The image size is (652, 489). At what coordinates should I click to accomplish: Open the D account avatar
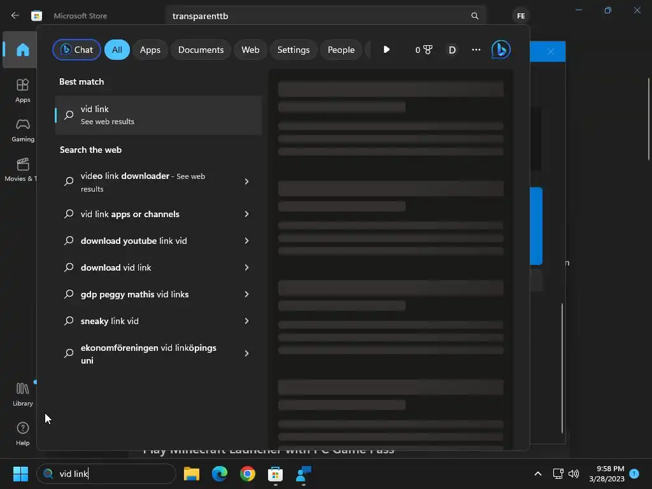(x=452, y=50)
